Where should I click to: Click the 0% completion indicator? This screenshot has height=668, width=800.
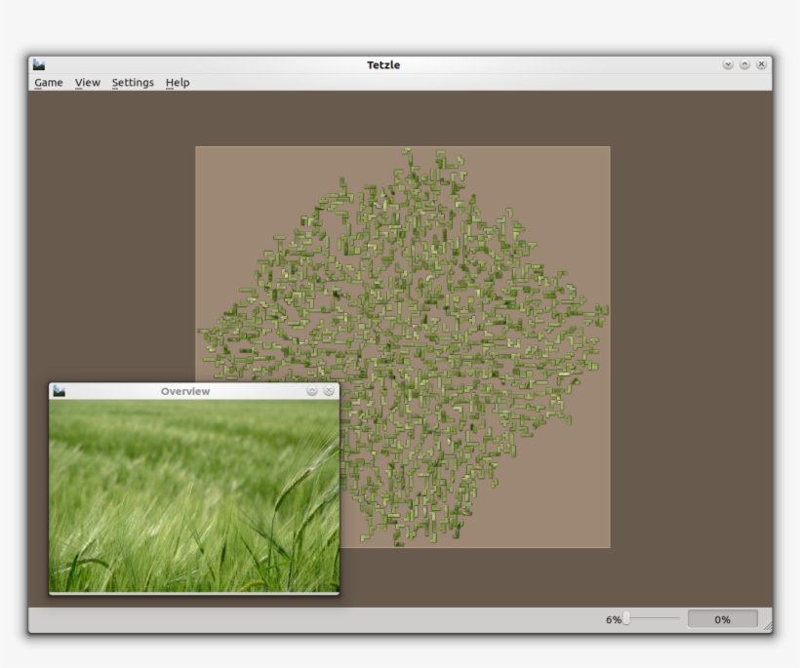point(722,617)
